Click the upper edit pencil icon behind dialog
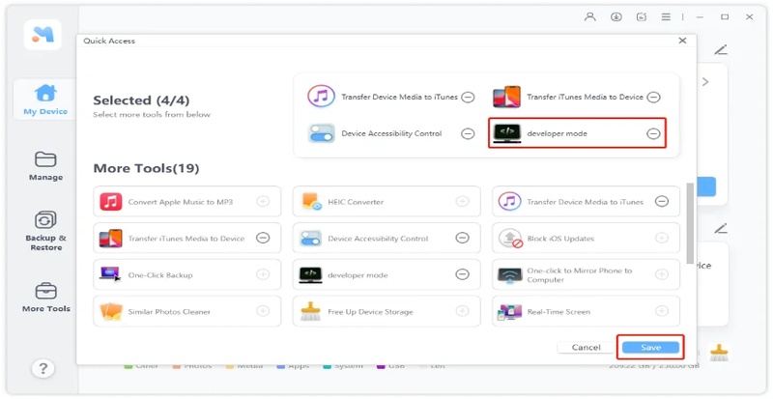 pyautogui.click(x=721, y=49)
